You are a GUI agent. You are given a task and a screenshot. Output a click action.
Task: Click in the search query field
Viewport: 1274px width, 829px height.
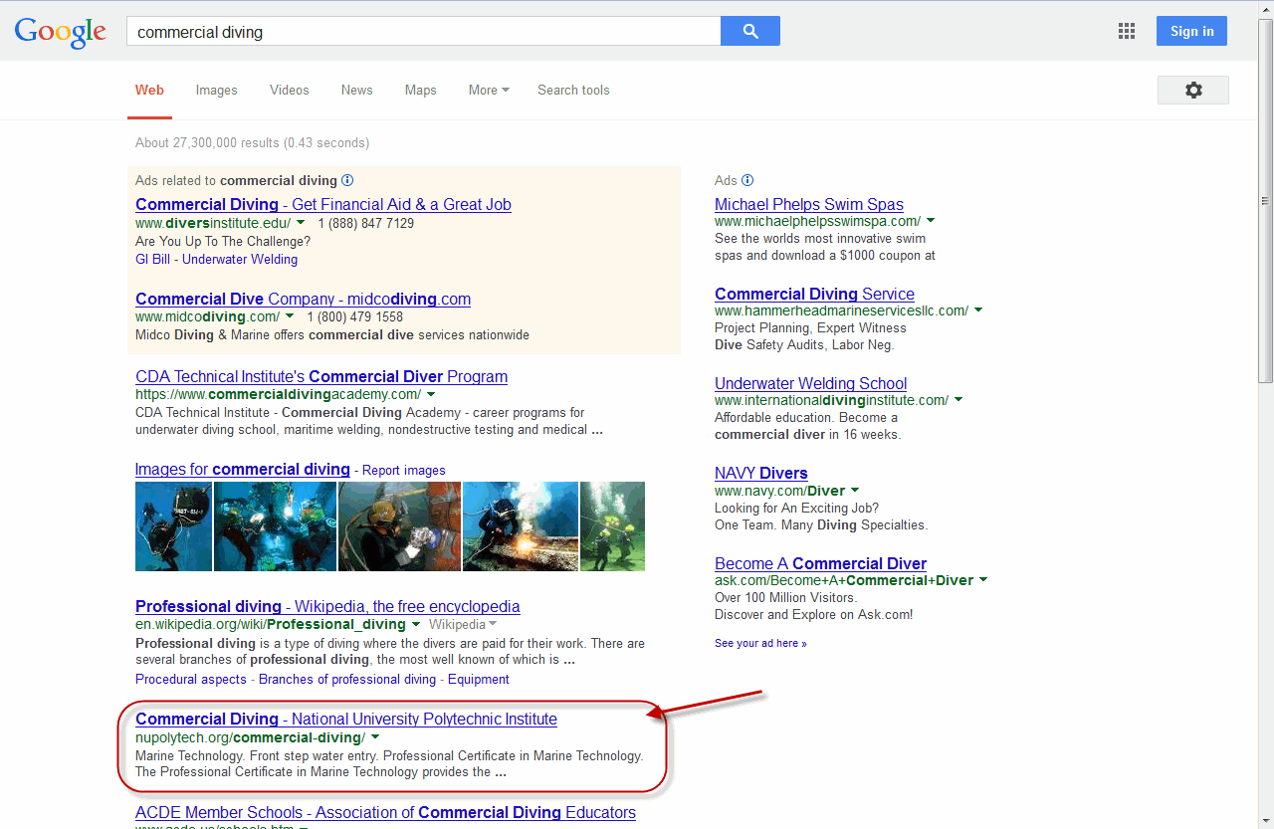coord(423,32)
